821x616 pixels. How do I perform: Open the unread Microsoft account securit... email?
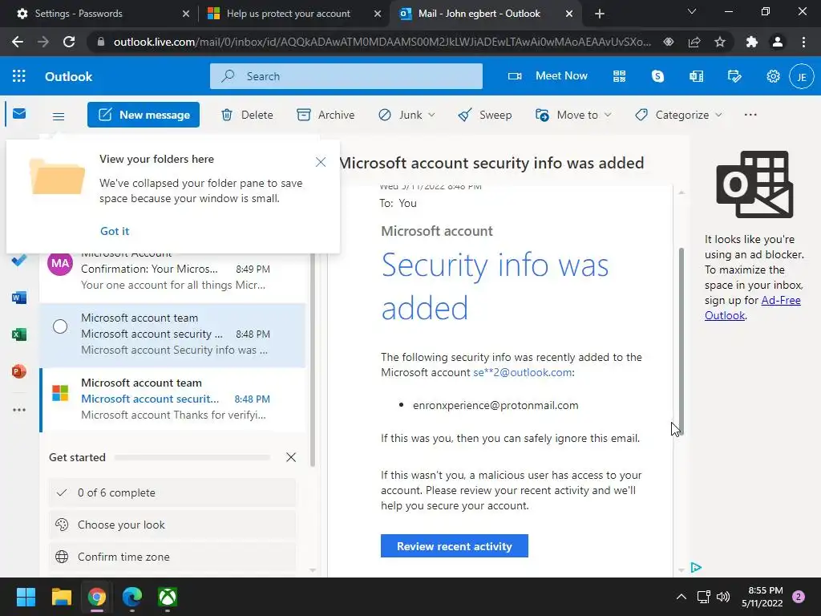tap(173, 399)
